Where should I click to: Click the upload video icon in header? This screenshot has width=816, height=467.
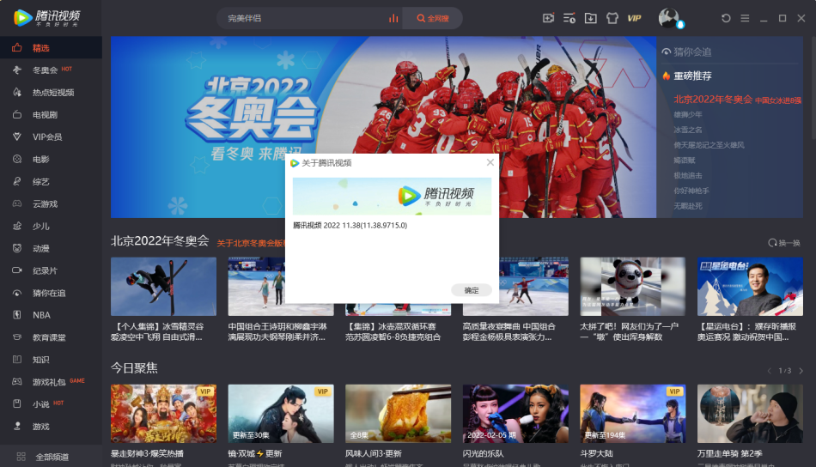(548, 18)
